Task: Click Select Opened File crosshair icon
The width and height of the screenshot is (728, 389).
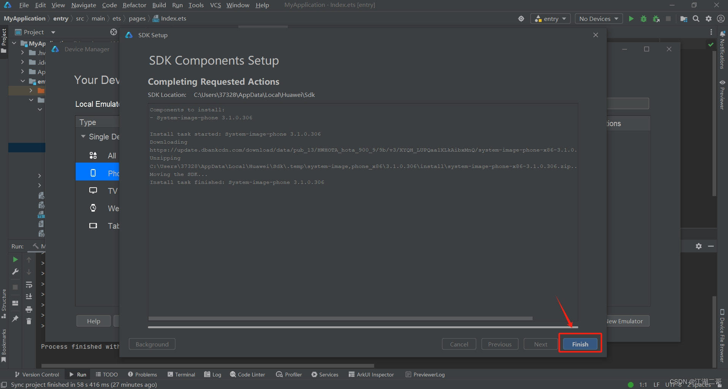Action: tap(113, 32)
